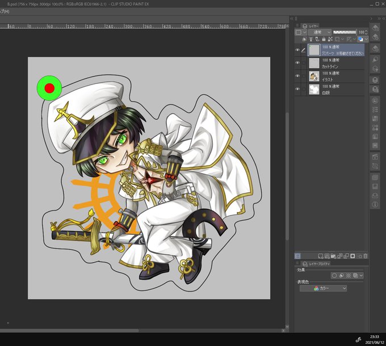This screenshot has height=346, width=386.
Task: Click the Create Layer Mask icon
Action: [x=353, y=256]
